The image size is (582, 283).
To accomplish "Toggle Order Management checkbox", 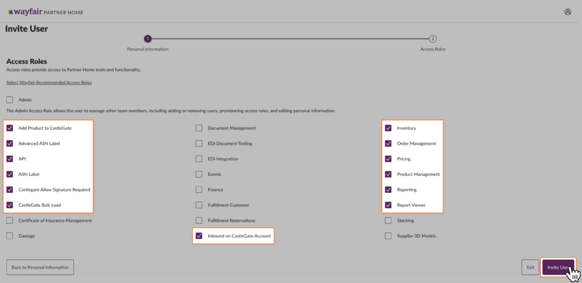I will point(388,143).
